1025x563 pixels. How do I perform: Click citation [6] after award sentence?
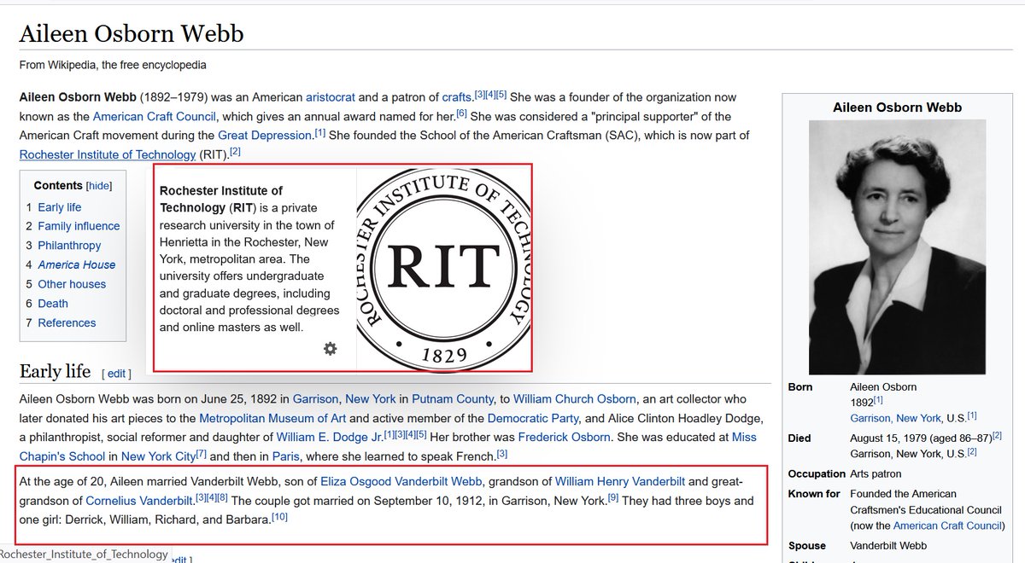(x=461, y=113)
